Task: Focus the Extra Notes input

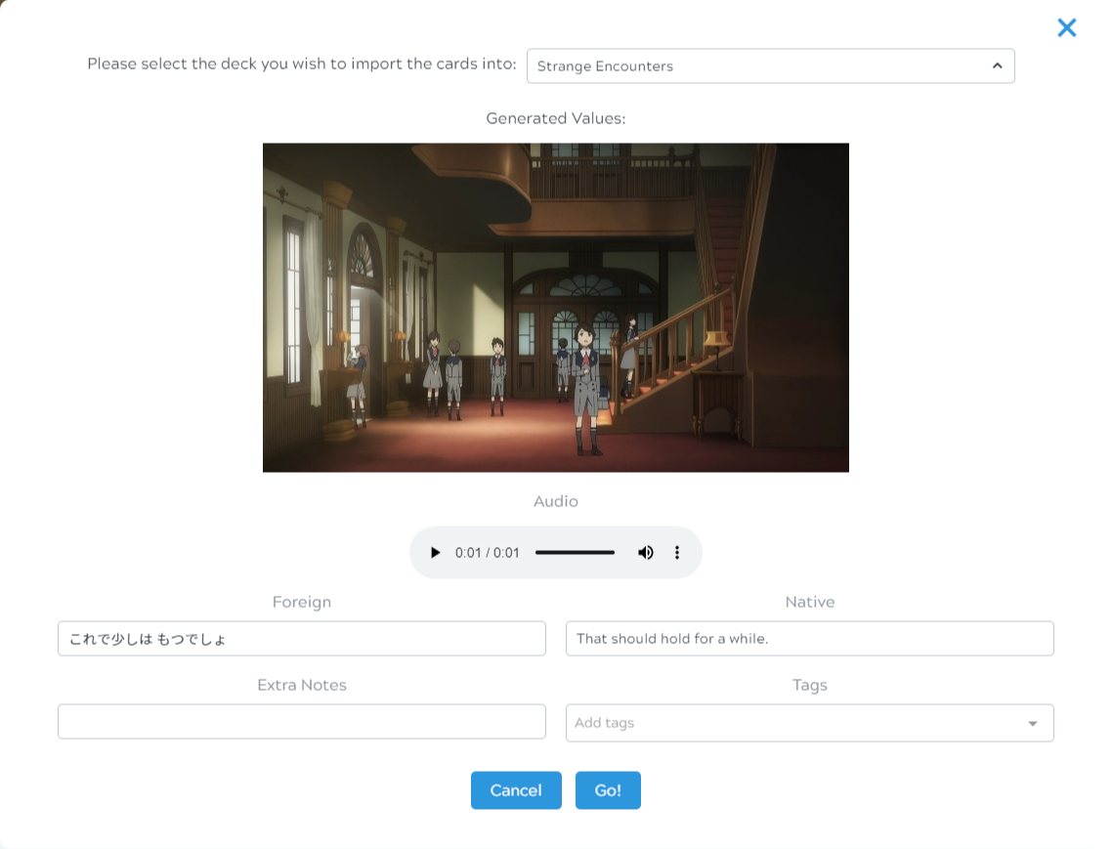Action: [x=301, y=721]
